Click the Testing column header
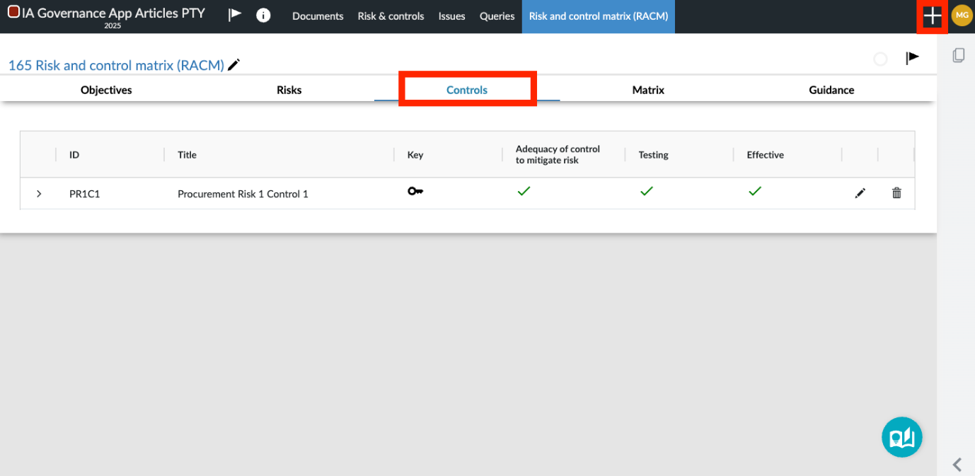The height and width of the screenshot is (476, 975). point(653,155)
